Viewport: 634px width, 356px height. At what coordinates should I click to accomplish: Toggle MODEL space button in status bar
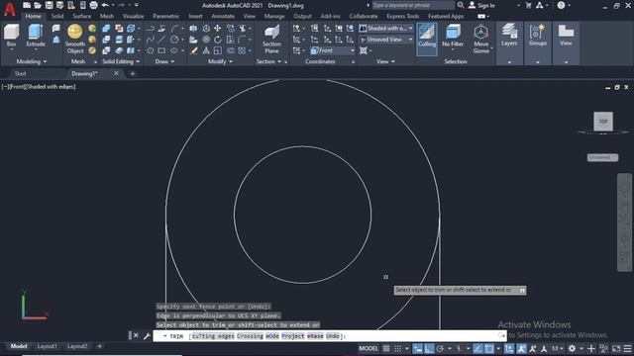[369, 348]
